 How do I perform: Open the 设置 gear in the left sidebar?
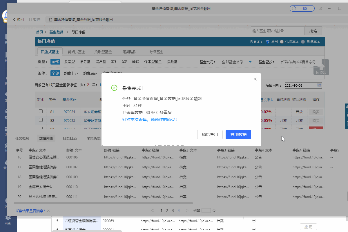(x=8, y=220)
